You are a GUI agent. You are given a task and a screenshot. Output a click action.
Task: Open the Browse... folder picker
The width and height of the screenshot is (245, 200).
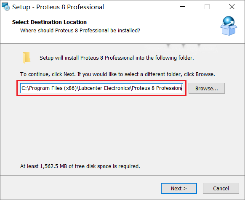tap(207, 88)
